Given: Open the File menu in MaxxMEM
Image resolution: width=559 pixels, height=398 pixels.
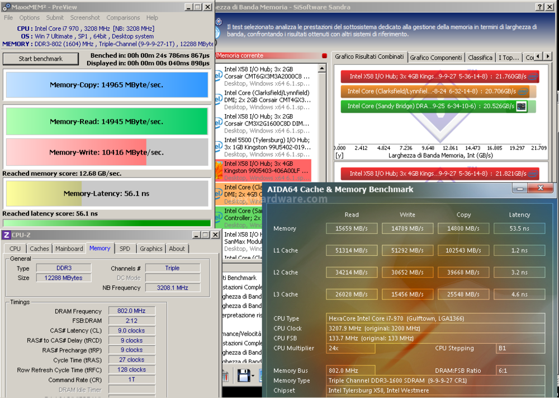Looking at the screenshot, I should click(x=8, y=17).
